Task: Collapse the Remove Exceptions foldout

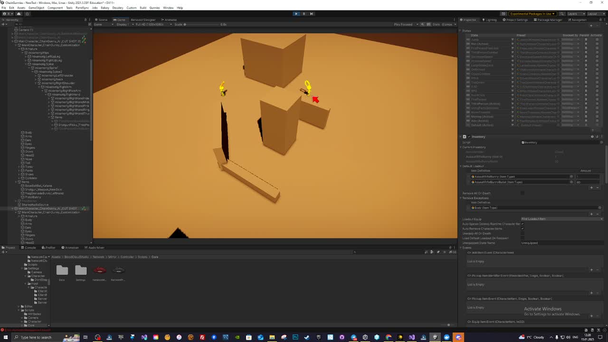Action: pos(460,198)
